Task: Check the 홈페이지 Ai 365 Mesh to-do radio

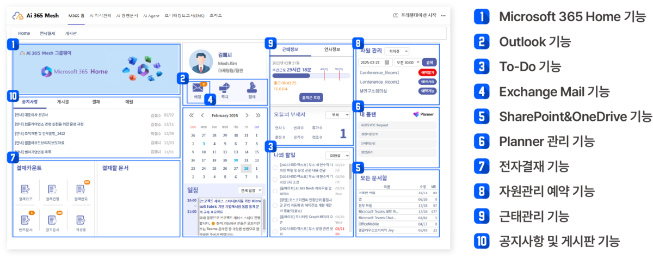Action: (x=276, y=191)
